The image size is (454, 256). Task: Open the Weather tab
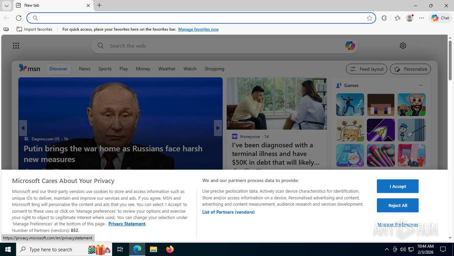[167, 69]
